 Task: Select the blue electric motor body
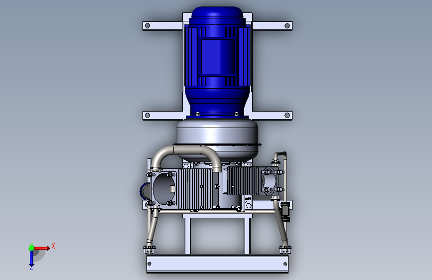coord(217,62)
